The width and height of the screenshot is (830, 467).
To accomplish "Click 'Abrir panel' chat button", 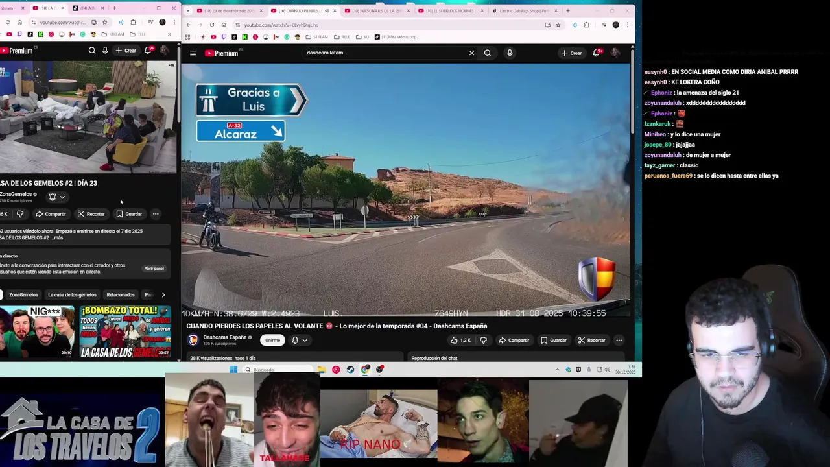I will tap(154, 269).
